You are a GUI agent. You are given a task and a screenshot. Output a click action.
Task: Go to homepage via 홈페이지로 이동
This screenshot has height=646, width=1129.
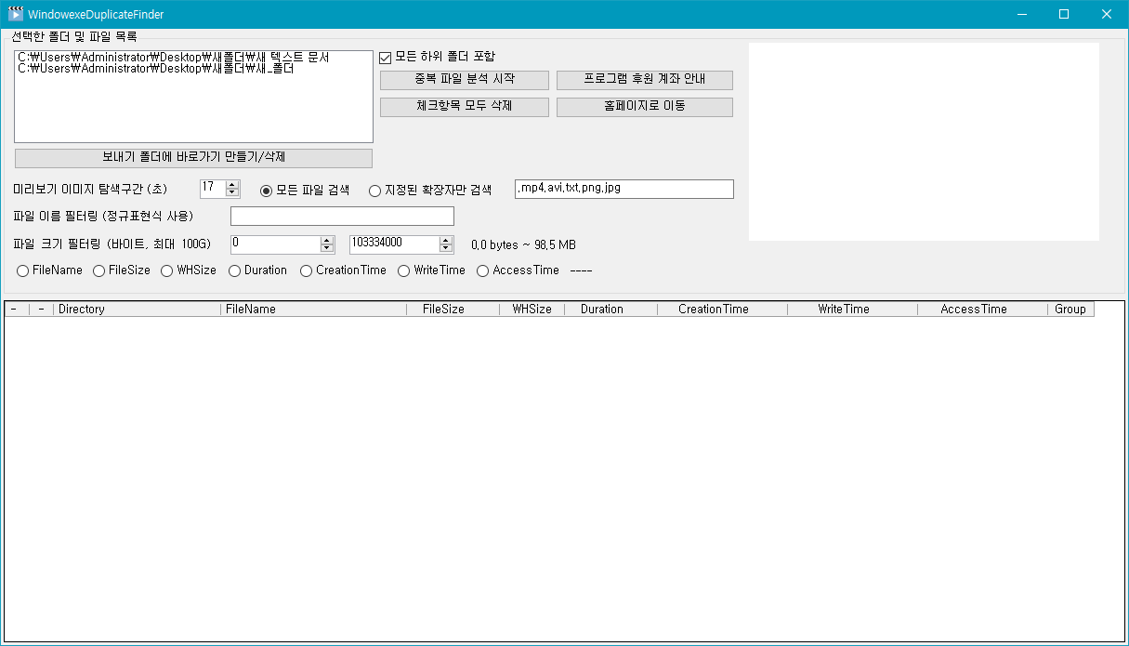click(x=645, y=107)
